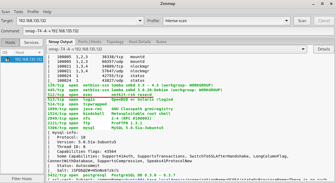Click the Target input field
This screenshot has height=183, width=336.
(77, 21)
